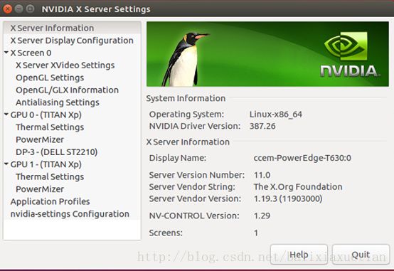Click the 'Server Vendor String:' label
Screen dimensions: 394x271
[192, 187]
